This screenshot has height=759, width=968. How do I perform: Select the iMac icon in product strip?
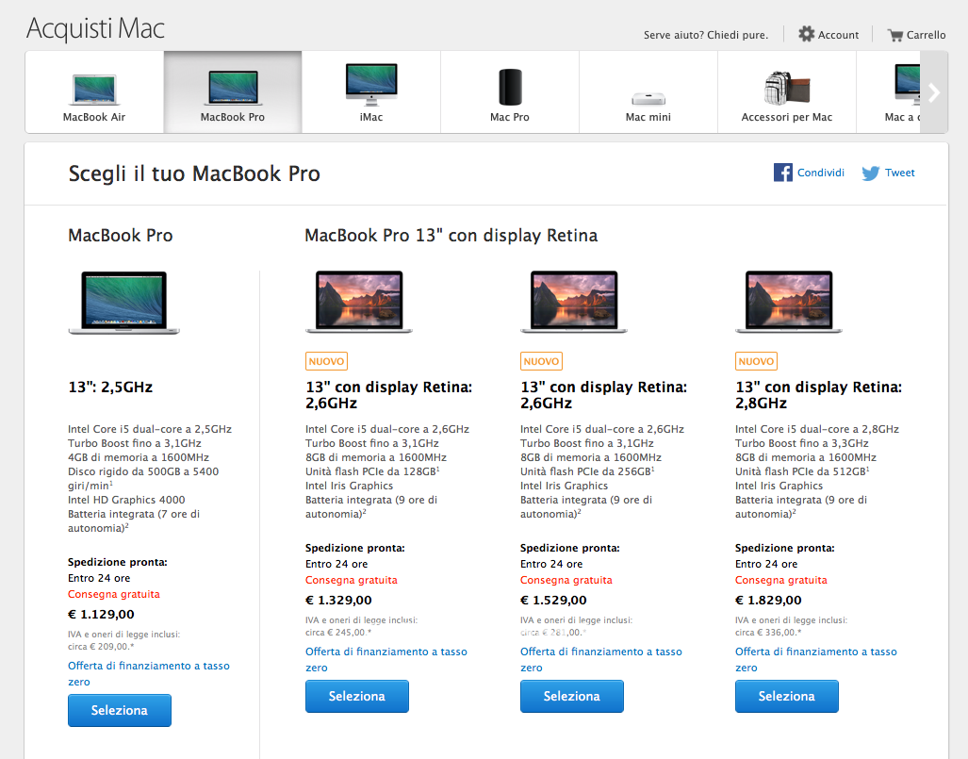(x=371, y=83)
